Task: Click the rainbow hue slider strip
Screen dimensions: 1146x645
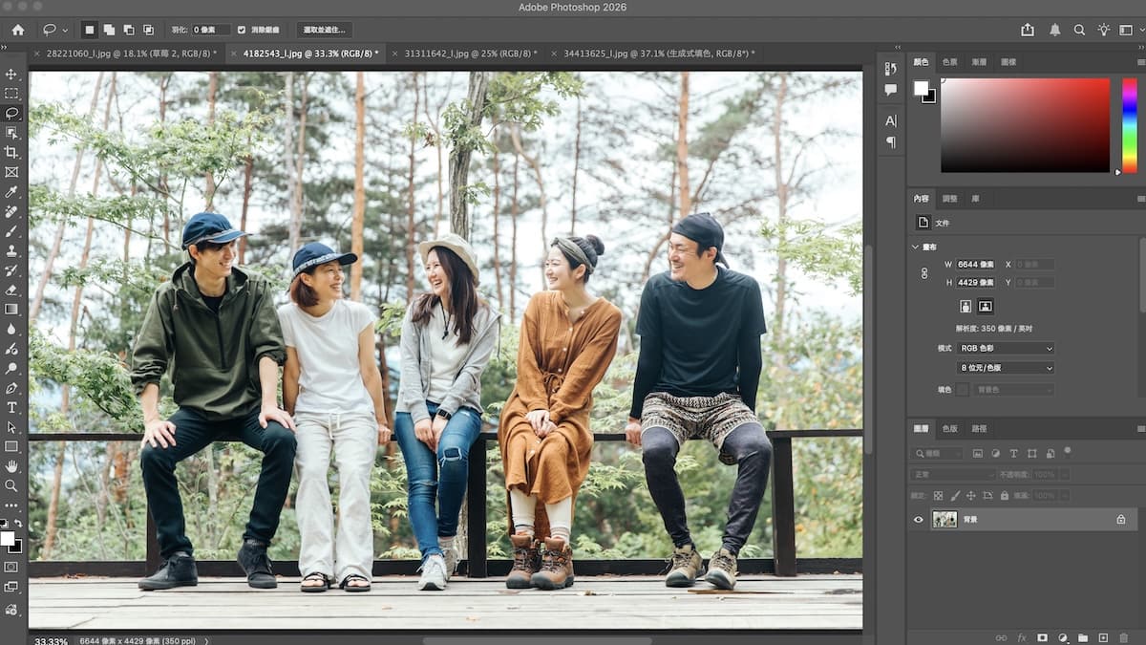Action: coord(1130,124)
